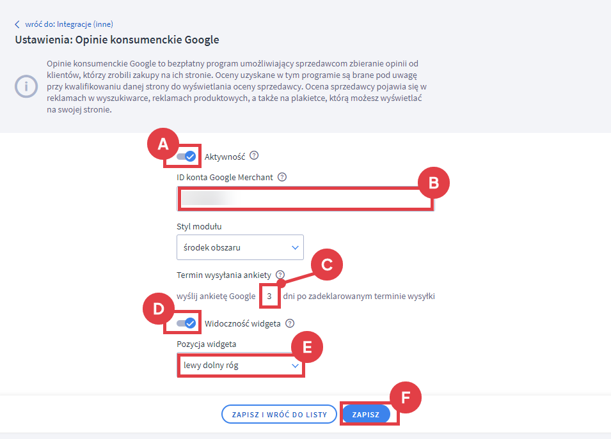Viewport: 611px width, 439px height.
Task: Open help icon next to ID konta Google Merchant
Action: click(282, 177)
